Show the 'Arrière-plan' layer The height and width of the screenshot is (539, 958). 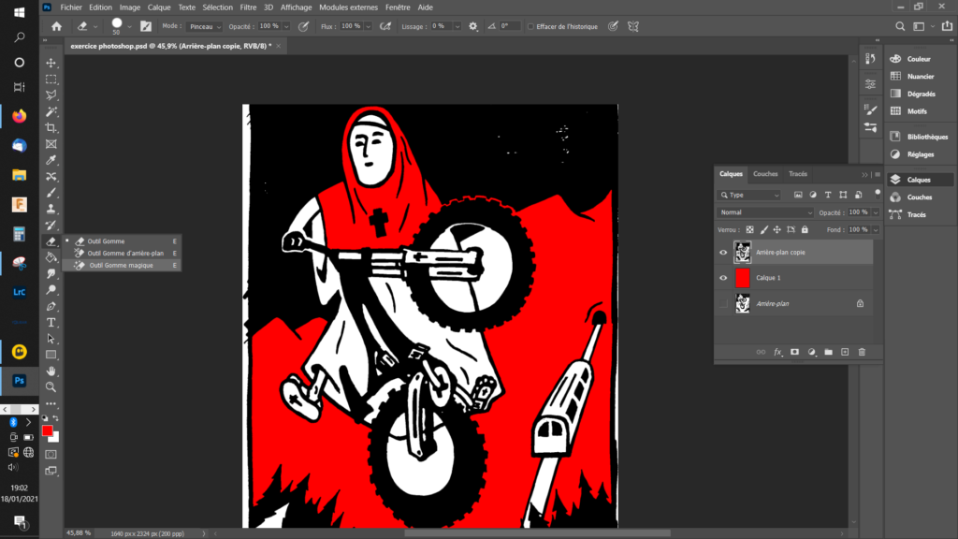(x=723, y=304)
